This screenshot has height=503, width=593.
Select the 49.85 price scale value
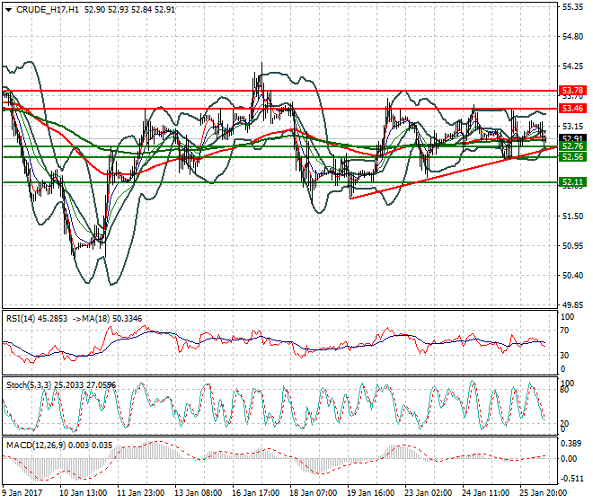pyautogui.click(x=572, y=304)
